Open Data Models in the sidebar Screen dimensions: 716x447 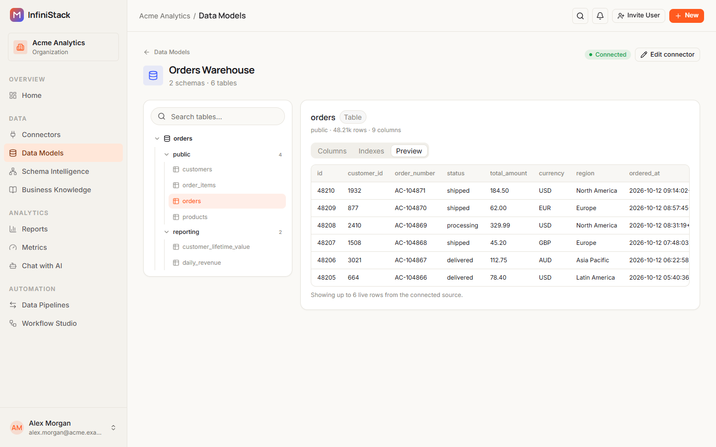tap(64, 153)
